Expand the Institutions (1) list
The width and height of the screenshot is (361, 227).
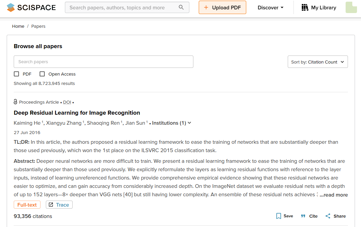(172, 123)
